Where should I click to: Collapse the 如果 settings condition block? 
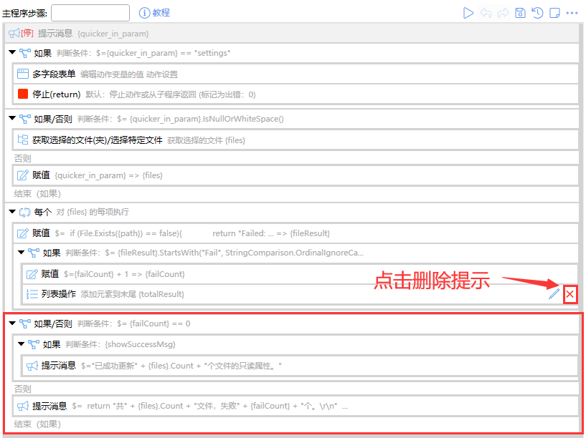pyautogui.click(x=12, y=52)
